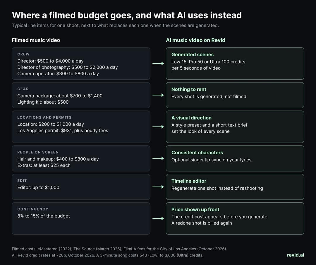Select 'The credit cost appears before you generate'
This screenshot has width=316, height=265.
219,217
